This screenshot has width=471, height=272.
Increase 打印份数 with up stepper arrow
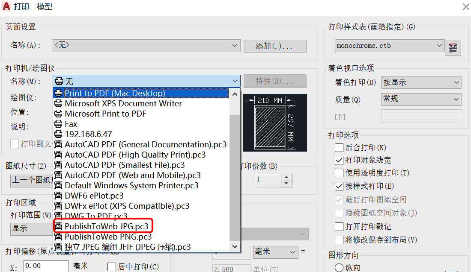(x=286, y=177)
